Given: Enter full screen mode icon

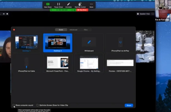Looking at the screenshot, I should coord(153,14).
